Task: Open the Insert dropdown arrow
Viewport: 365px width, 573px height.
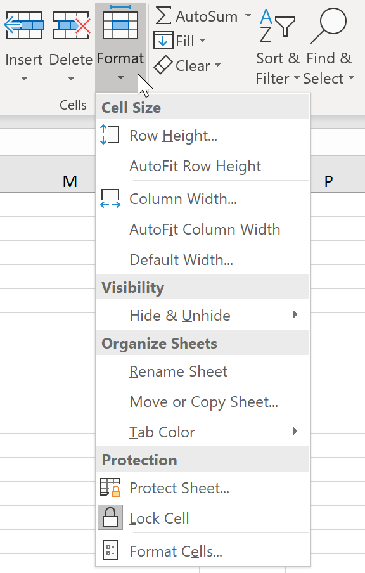Action: [24, 79]
